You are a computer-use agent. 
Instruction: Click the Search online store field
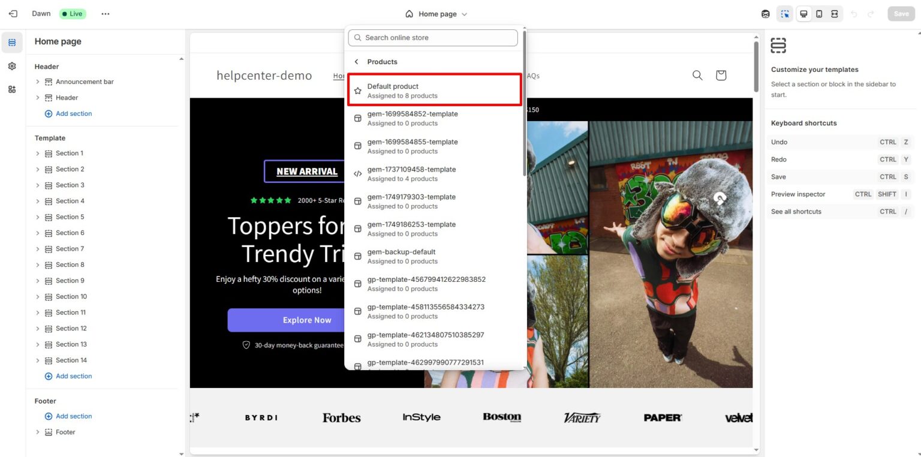(x=433, y=38)
